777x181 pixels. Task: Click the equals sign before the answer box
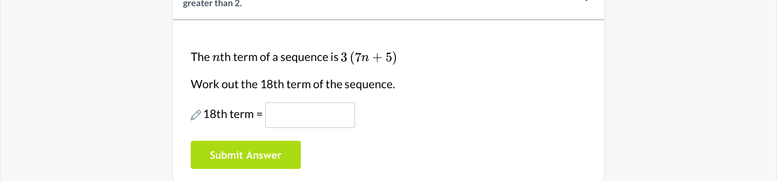pyautogui.click(x=259, y=114)
